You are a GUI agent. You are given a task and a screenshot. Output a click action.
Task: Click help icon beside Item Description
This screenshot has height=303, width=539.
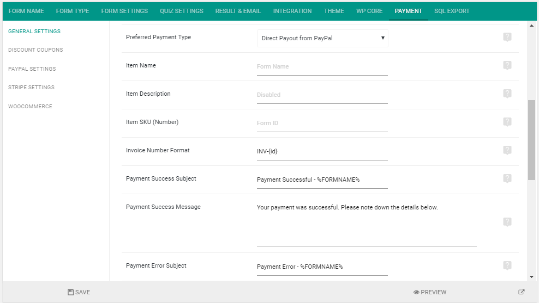[507, 94]
